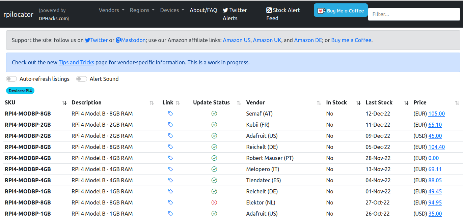The image size is (463, 221).
Task: Sort the table by the SKU column arrows
Action: tap(64, 103)
